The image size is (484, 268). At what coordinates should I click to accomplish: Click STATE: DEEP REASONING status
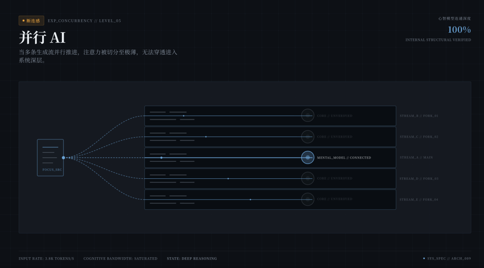coord(192,259)
